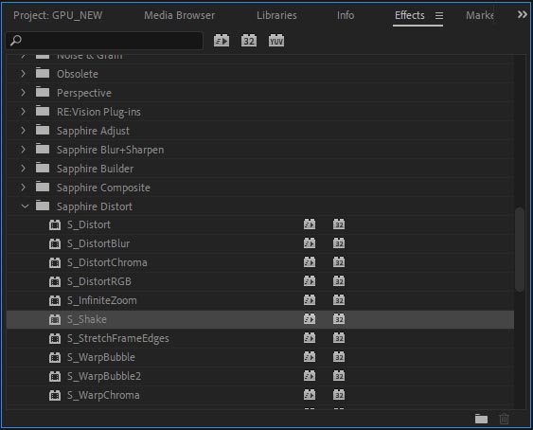The height and width of the screenshot is (430, 533).
Task: Select the RE:Vision Plug-ins folder label
Action: tap(98, 113)
